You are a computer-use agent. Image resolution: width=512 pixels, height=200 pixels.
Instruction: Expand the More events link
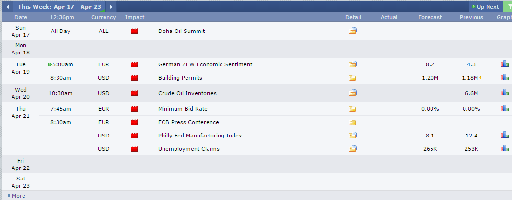pyautogui.click(x=16, y=196)
